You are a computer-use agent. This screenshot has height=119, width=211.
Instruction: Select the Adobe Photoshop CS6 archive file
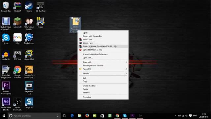[x=75, y=24]
